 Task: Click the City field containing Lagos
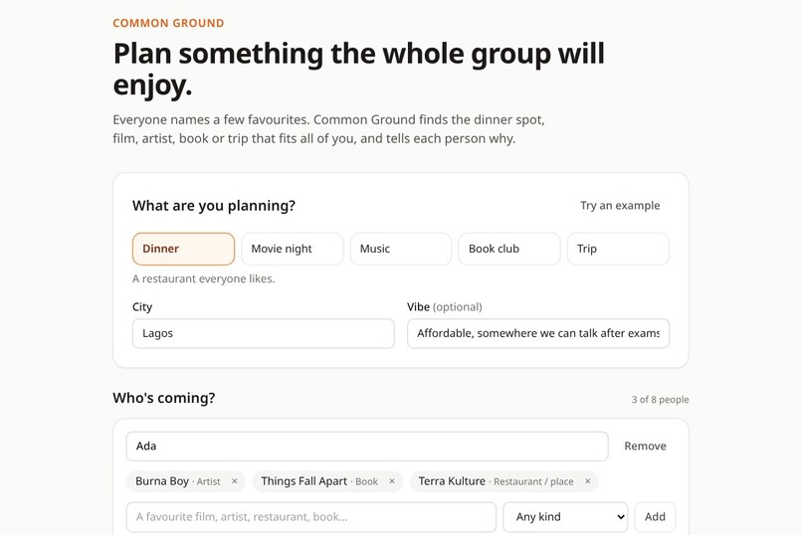tap(264, 334)
